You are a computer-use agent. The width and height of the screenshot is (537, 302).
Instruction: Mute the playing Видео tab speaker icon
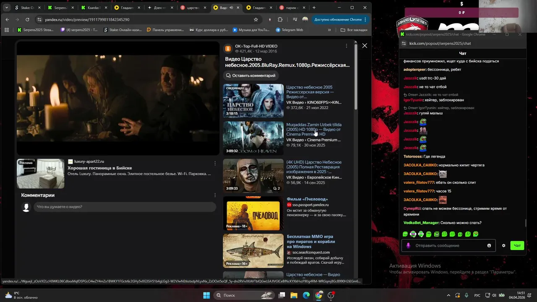pyautogui.click(x=231, y=8)
